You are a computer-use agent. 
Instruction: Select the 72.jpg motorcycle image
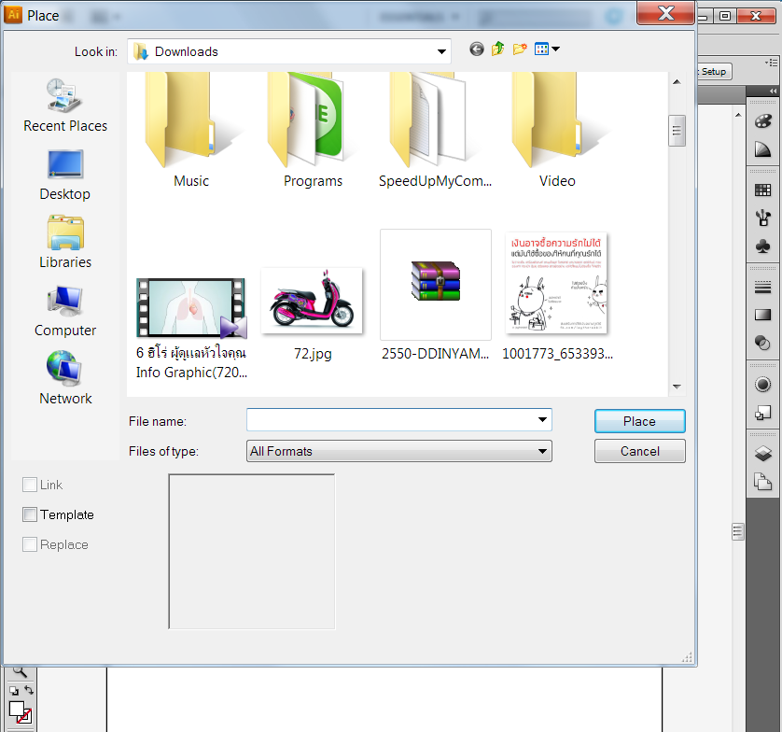[x=313, y=315]
